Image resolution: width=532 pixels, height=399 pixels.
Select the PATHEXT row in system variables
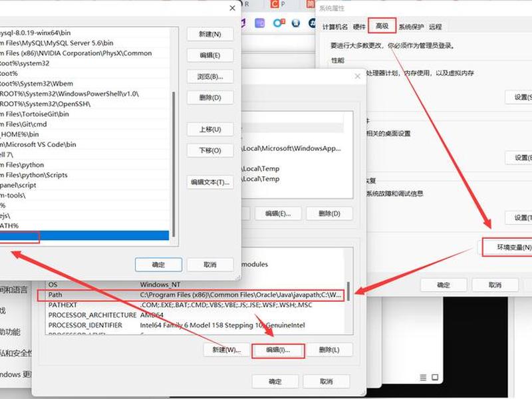196,305
